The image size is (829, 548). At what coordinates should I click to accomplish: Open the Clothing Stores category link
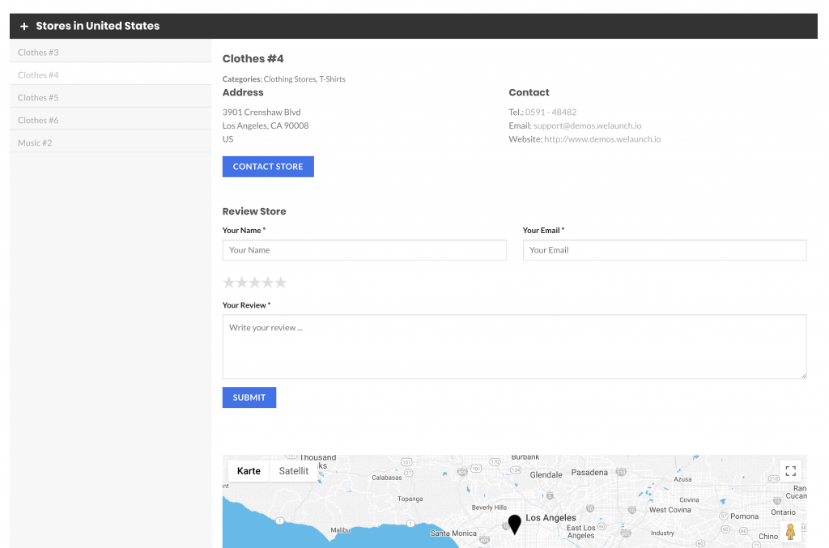pyautogui.click(x=290, y=79)
